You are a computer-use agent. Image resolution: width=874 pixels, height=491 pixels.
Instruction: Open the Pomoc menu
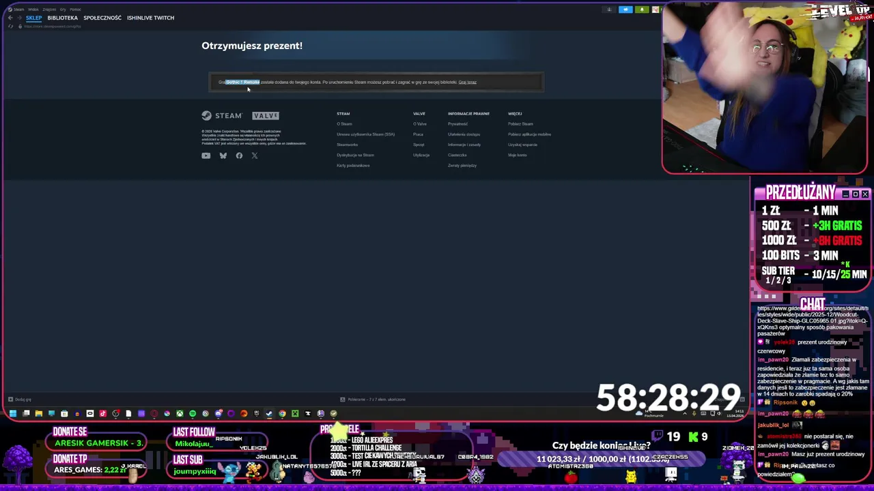75,10
